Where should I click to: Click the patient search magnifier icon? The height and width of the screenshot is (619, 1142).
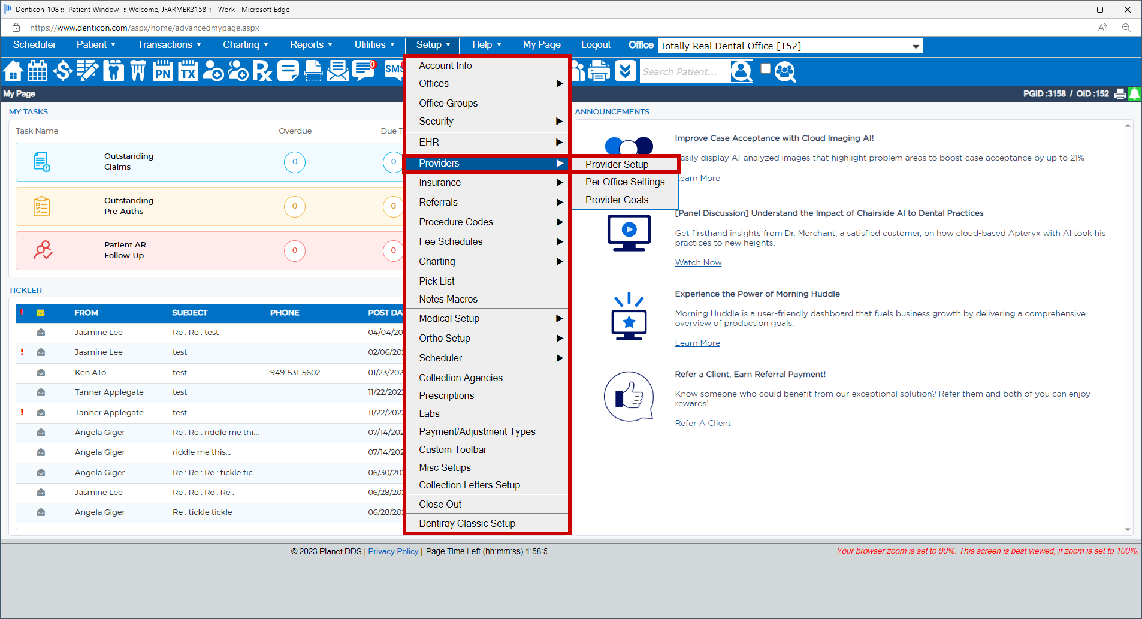point(741,71)
